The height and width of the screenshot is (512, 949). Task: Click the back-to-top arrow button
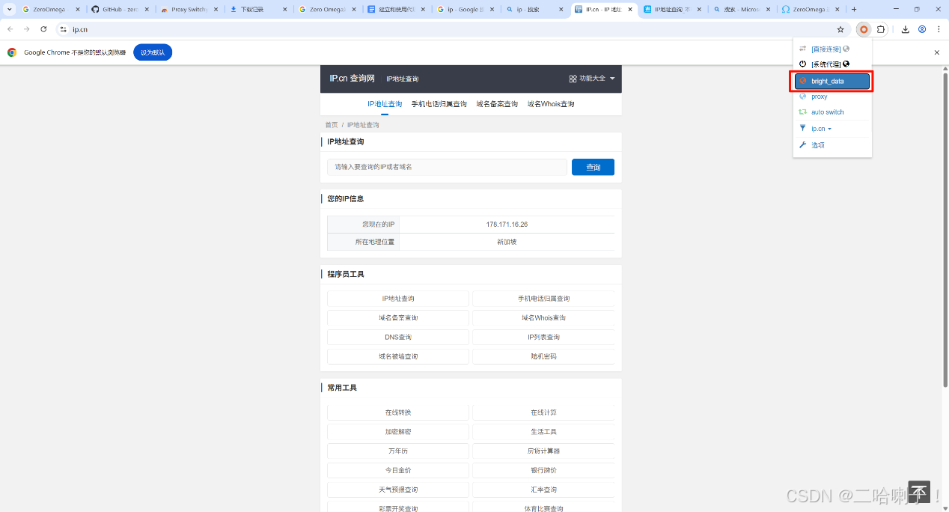pos(919,492)
